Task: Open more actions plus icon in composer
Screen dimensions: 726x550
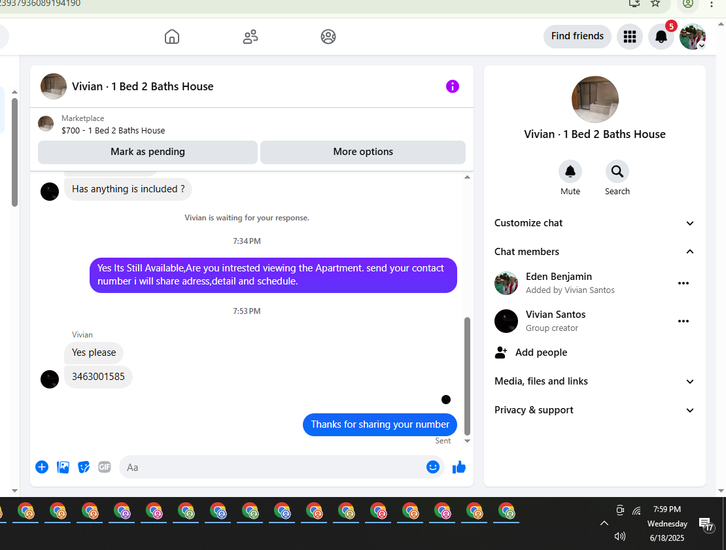Action: pos(42,467)
